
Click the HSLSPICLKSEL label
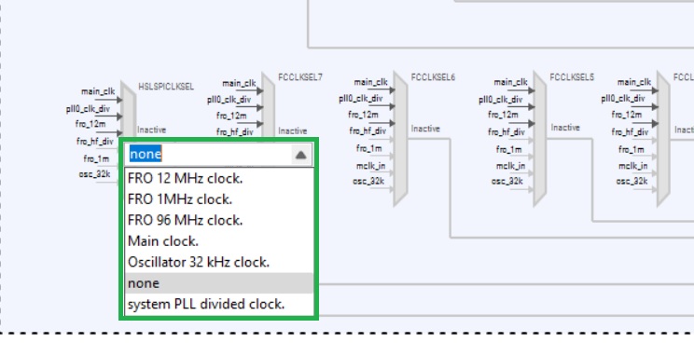pyautogui.click(x=166, y=87)
